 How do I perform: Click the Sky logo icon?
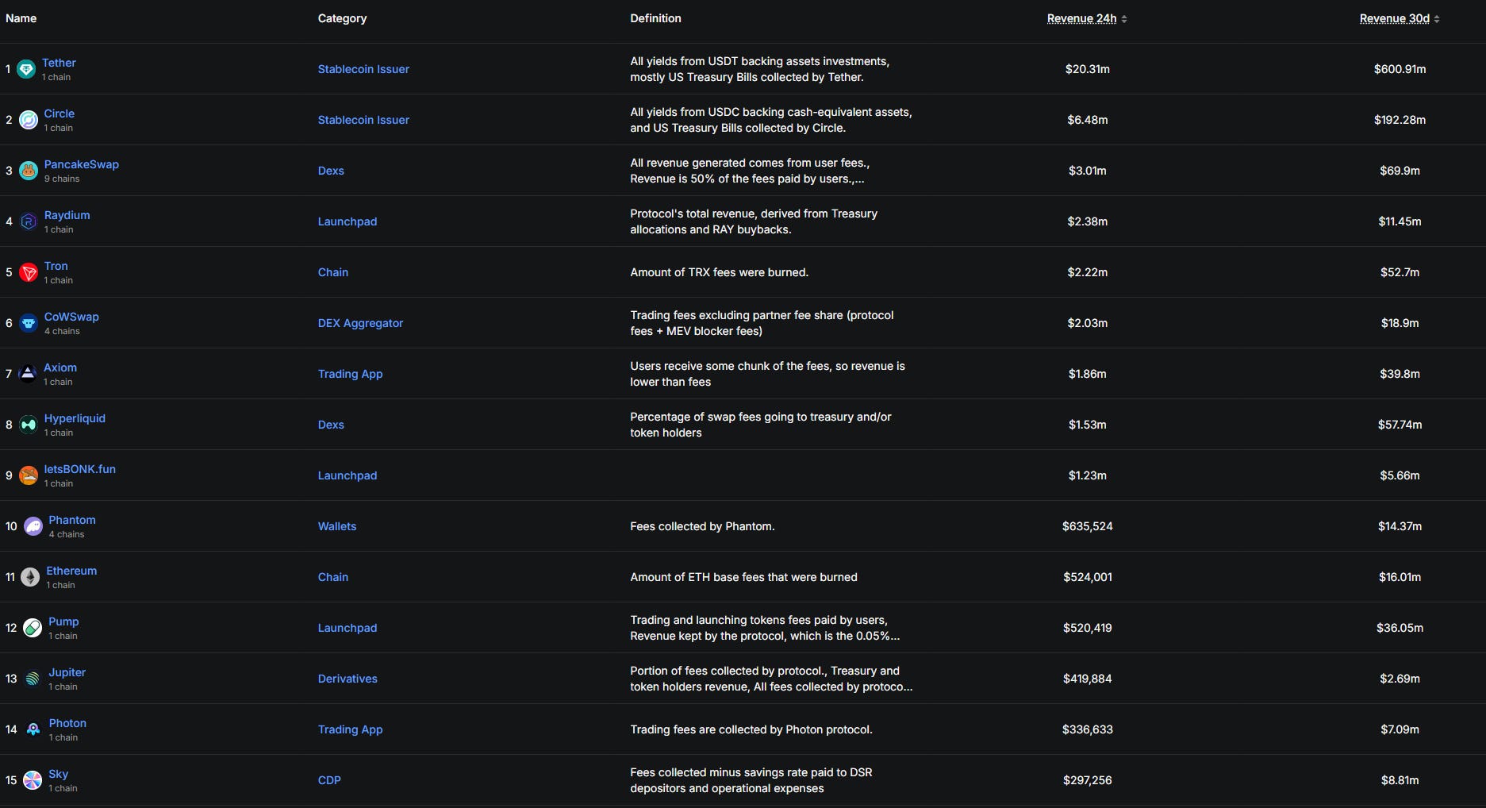(33, 780)
